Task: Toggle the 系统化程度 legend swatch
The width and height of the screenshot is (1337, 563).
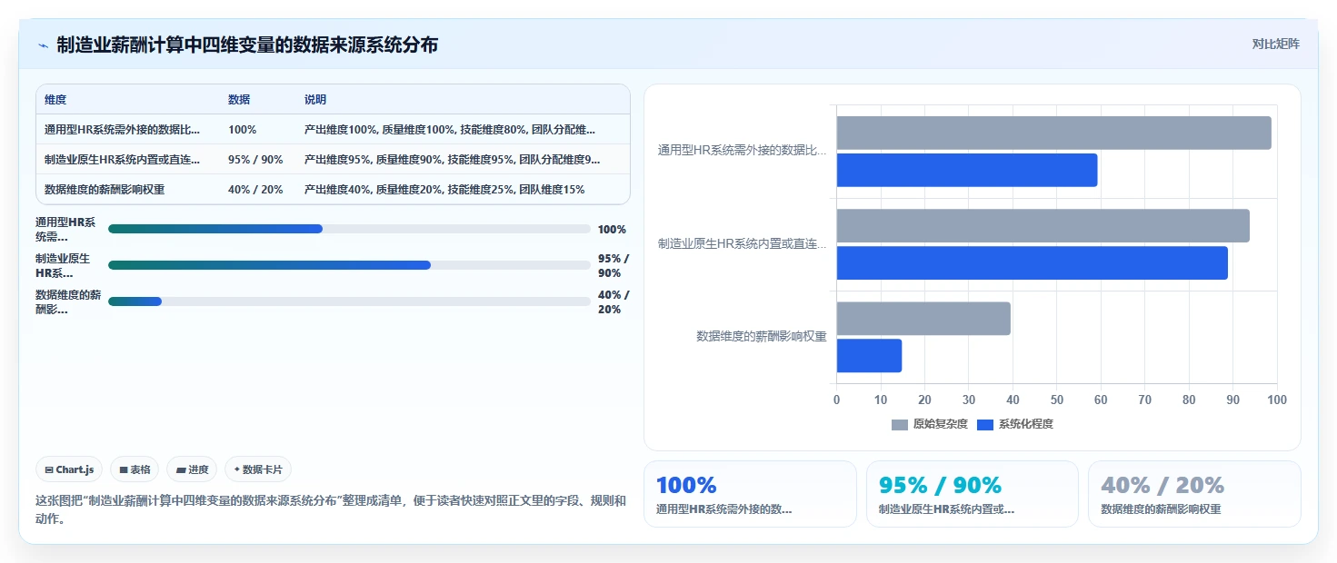Action: point(985,425)
